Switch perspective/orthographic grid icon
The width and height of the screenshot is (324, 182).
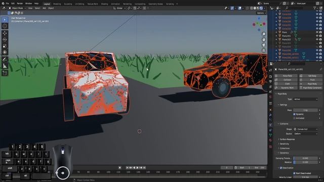(264, 51)
